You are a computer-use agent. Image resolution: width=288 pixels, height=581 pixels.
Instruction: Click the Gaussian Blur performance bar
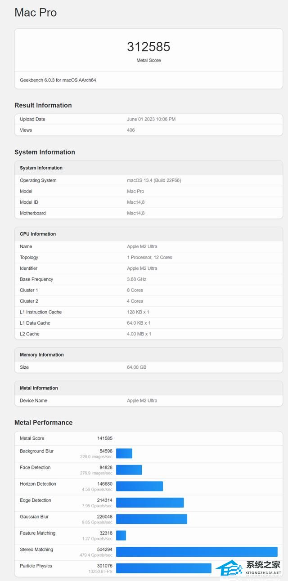point(151,519)
